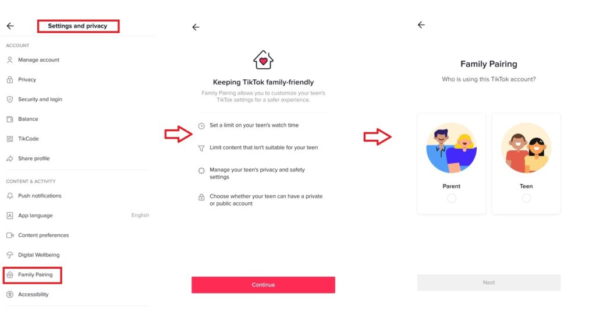Open App language English setting
The height and width of the screenshot is (324, 596).
tap(77, 216)
